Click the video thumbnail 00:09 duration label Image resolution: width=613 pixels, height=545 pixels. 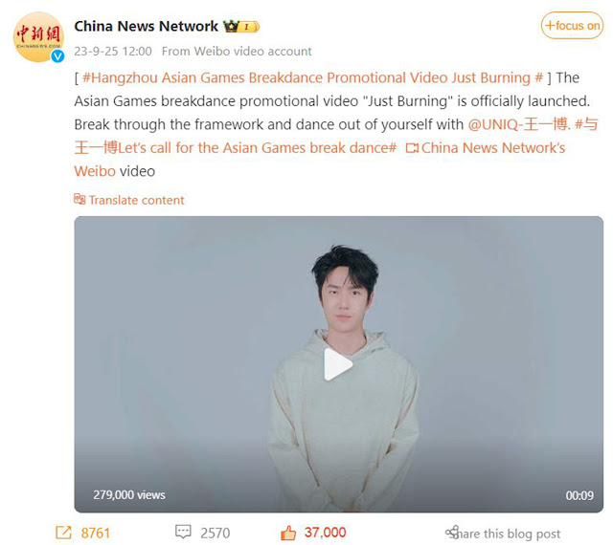click(x=579, y=495)
